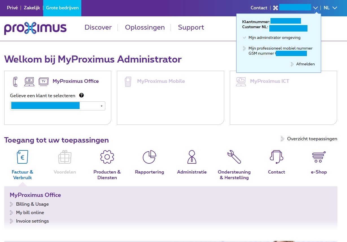The image size is (347, 242).
Task: Click the Proximus logo
Action: click(x=35, y=28)
